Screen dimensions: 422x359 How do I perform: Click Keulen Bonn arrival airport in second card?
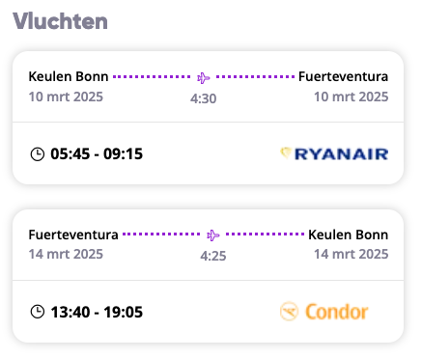349,235
